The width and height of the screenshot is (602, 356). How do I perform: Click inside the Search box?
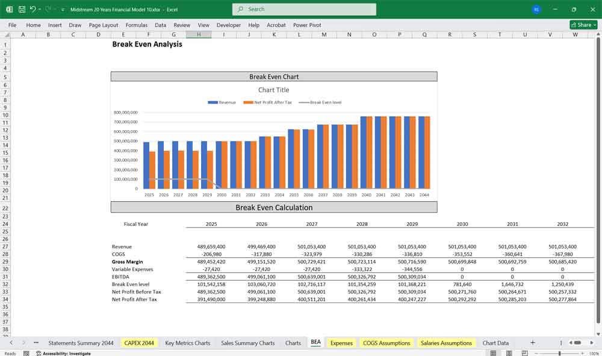pos(303,9)
